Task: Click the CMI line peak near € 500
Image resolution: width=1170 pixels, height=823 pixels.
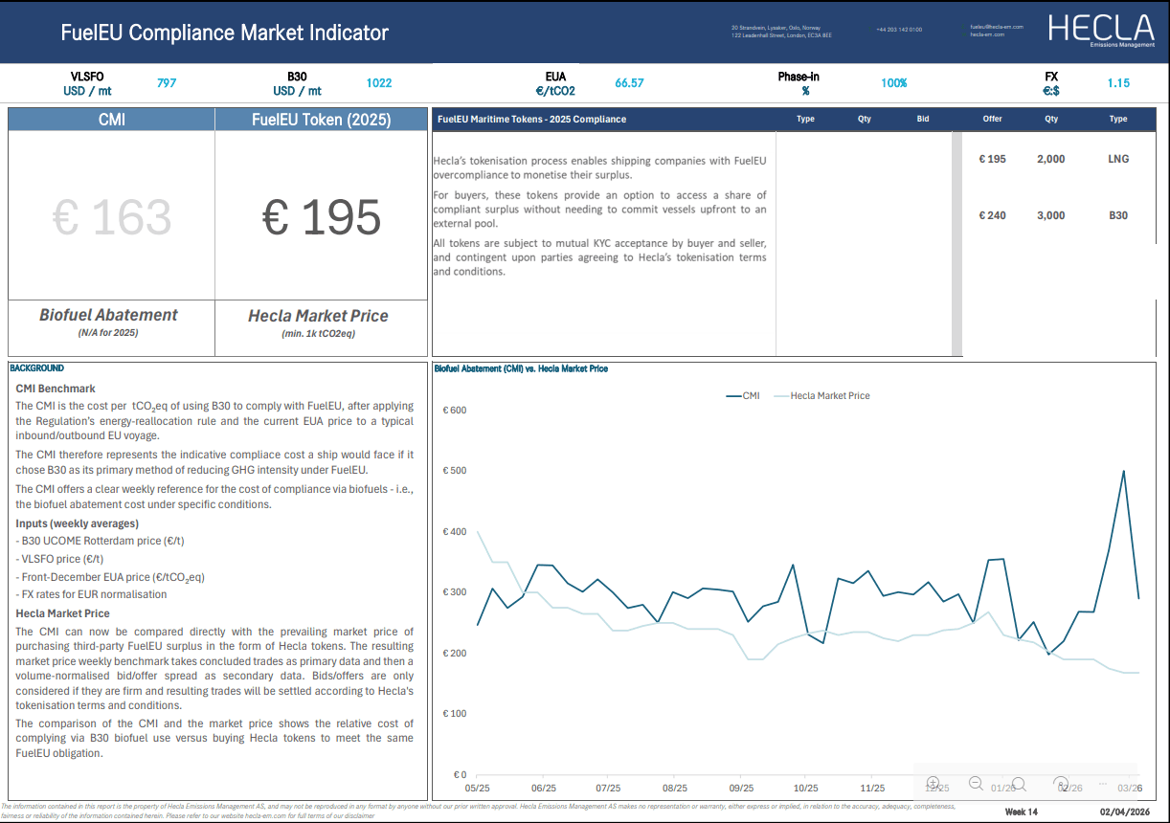Action: click(x=1123, y=471)
